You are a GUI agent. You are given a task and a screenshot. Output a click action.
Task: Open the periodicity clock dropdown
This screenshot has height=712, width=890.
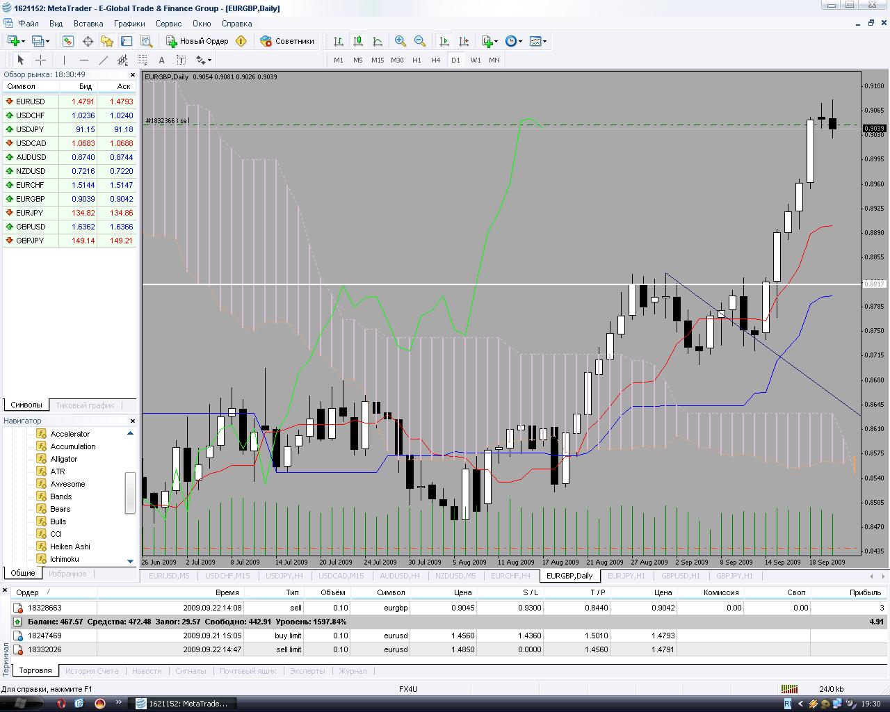514,41
